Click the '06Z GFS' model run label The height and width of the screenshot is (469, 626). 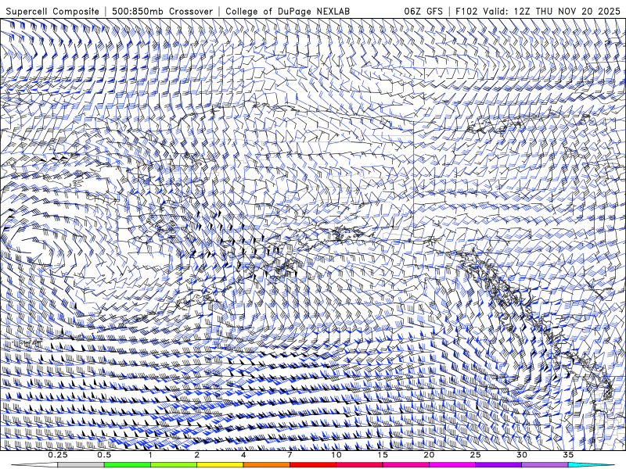coord(423,11)
